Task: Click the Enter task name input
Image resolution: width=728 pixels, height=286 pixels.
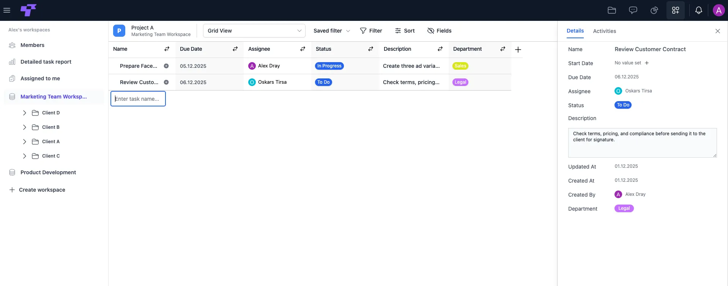Action: coord(138,99)
